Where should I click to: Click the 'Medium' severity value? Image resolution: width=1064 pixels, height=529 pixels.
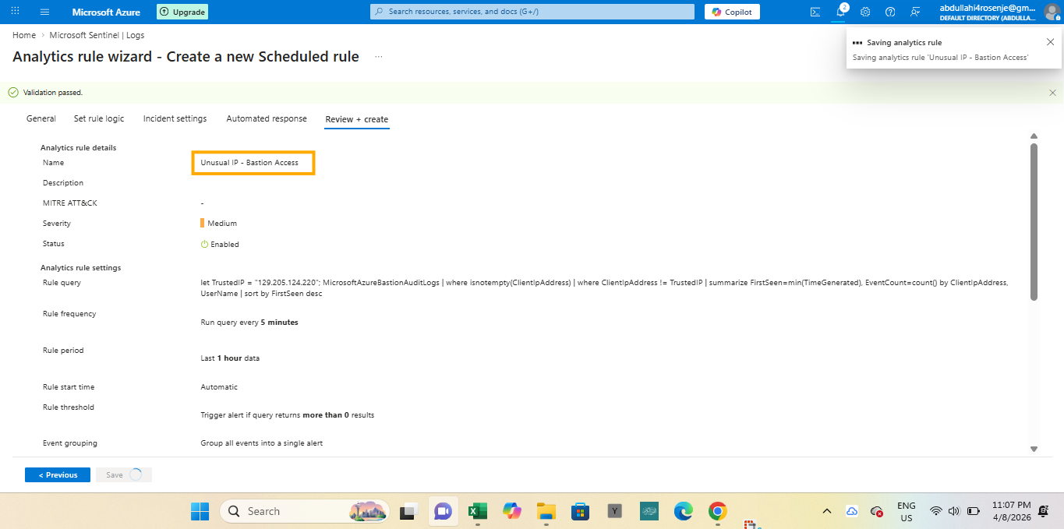point(222,223)
